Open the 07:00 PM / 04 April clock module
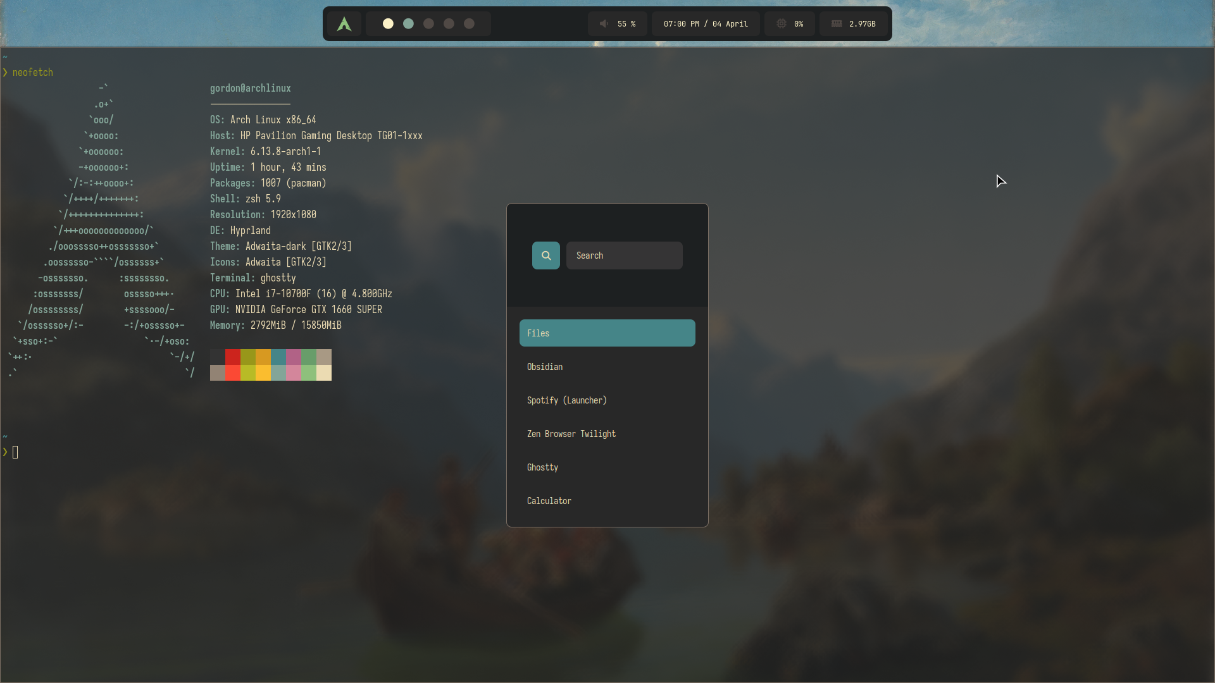 706,24
